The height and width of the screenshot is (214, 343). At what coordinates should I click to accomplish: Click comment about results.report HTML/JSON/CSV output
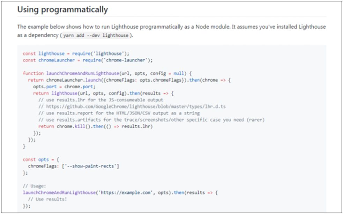(x=119, y=113)
